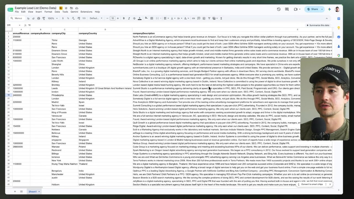
Task: Click the redo arrow in toolbar
Action: 33,18
